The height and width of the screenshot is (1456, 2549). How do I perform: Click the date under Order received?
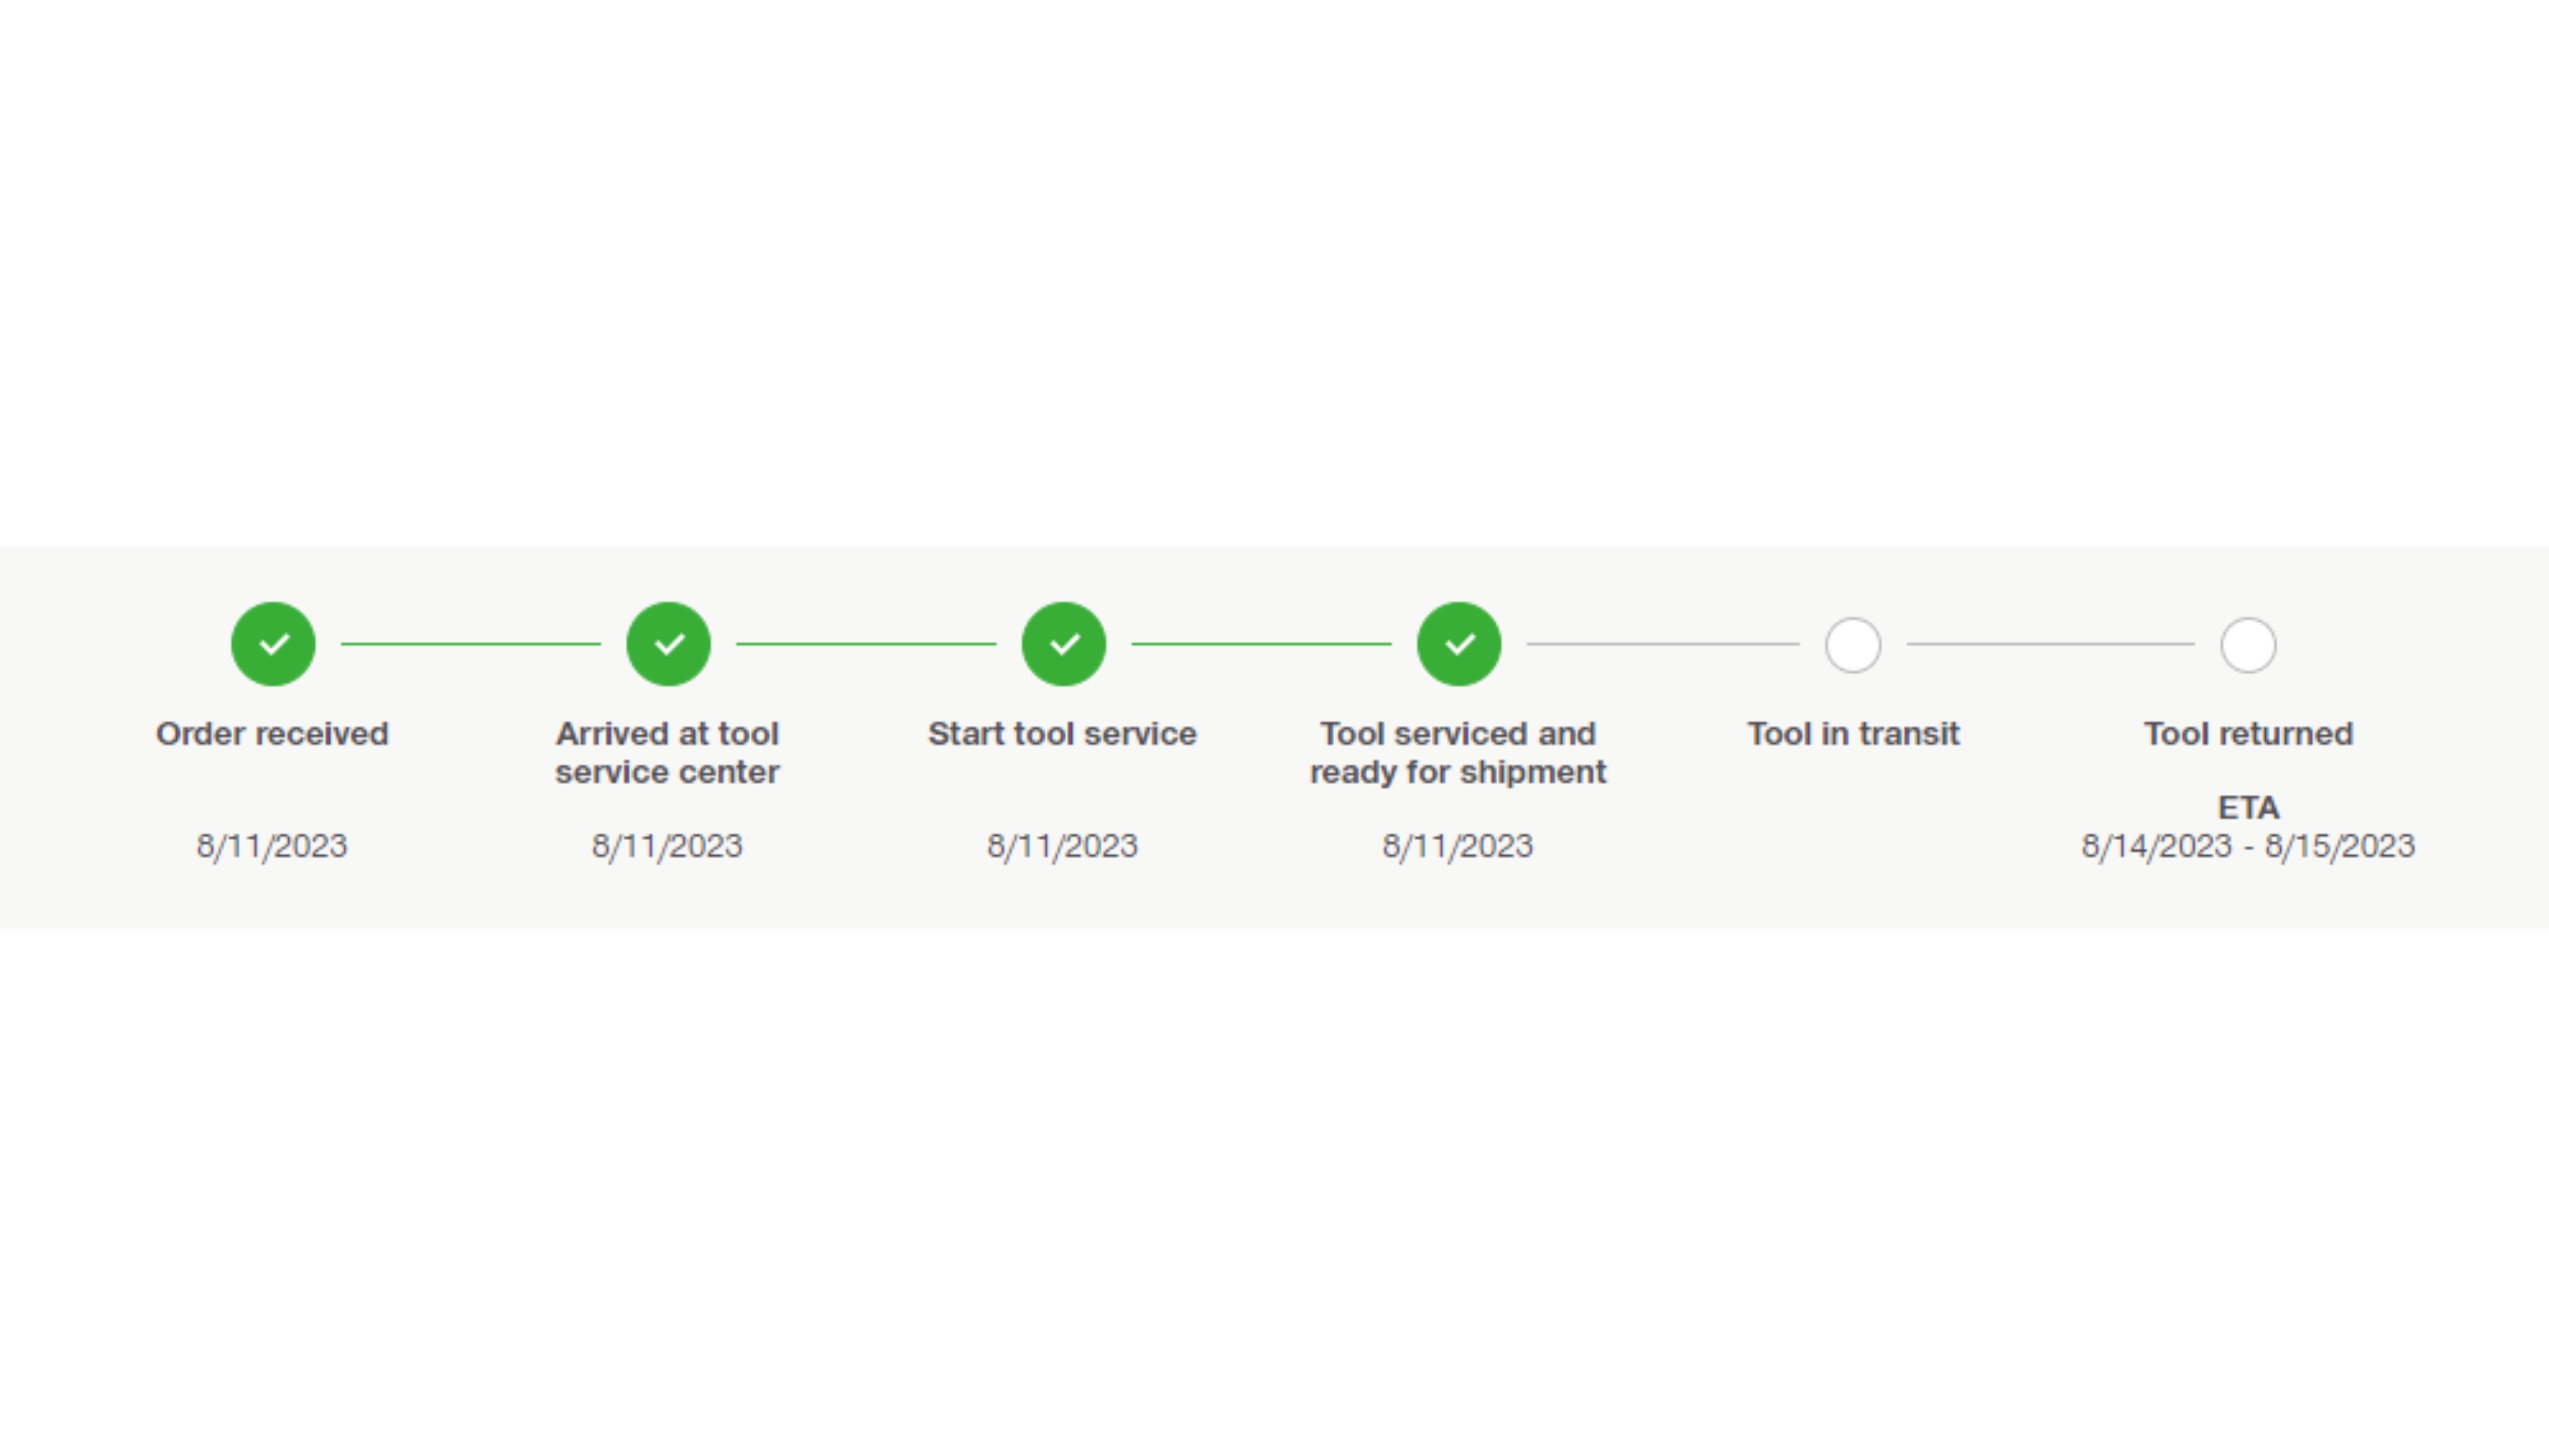pos(272,846)
